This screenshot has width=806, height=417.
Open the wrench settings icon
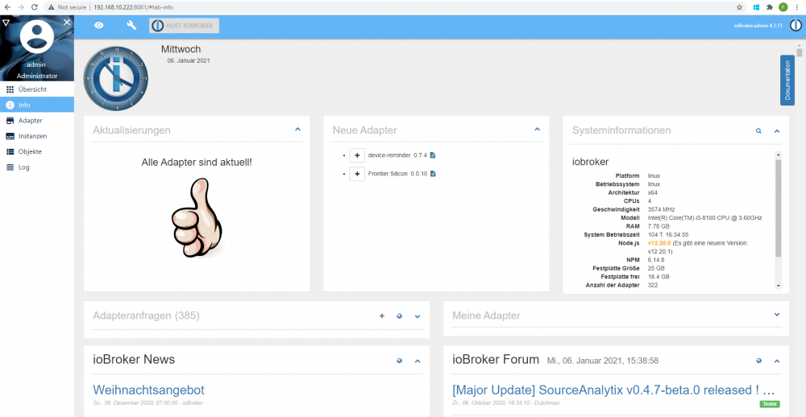(131, 25)
